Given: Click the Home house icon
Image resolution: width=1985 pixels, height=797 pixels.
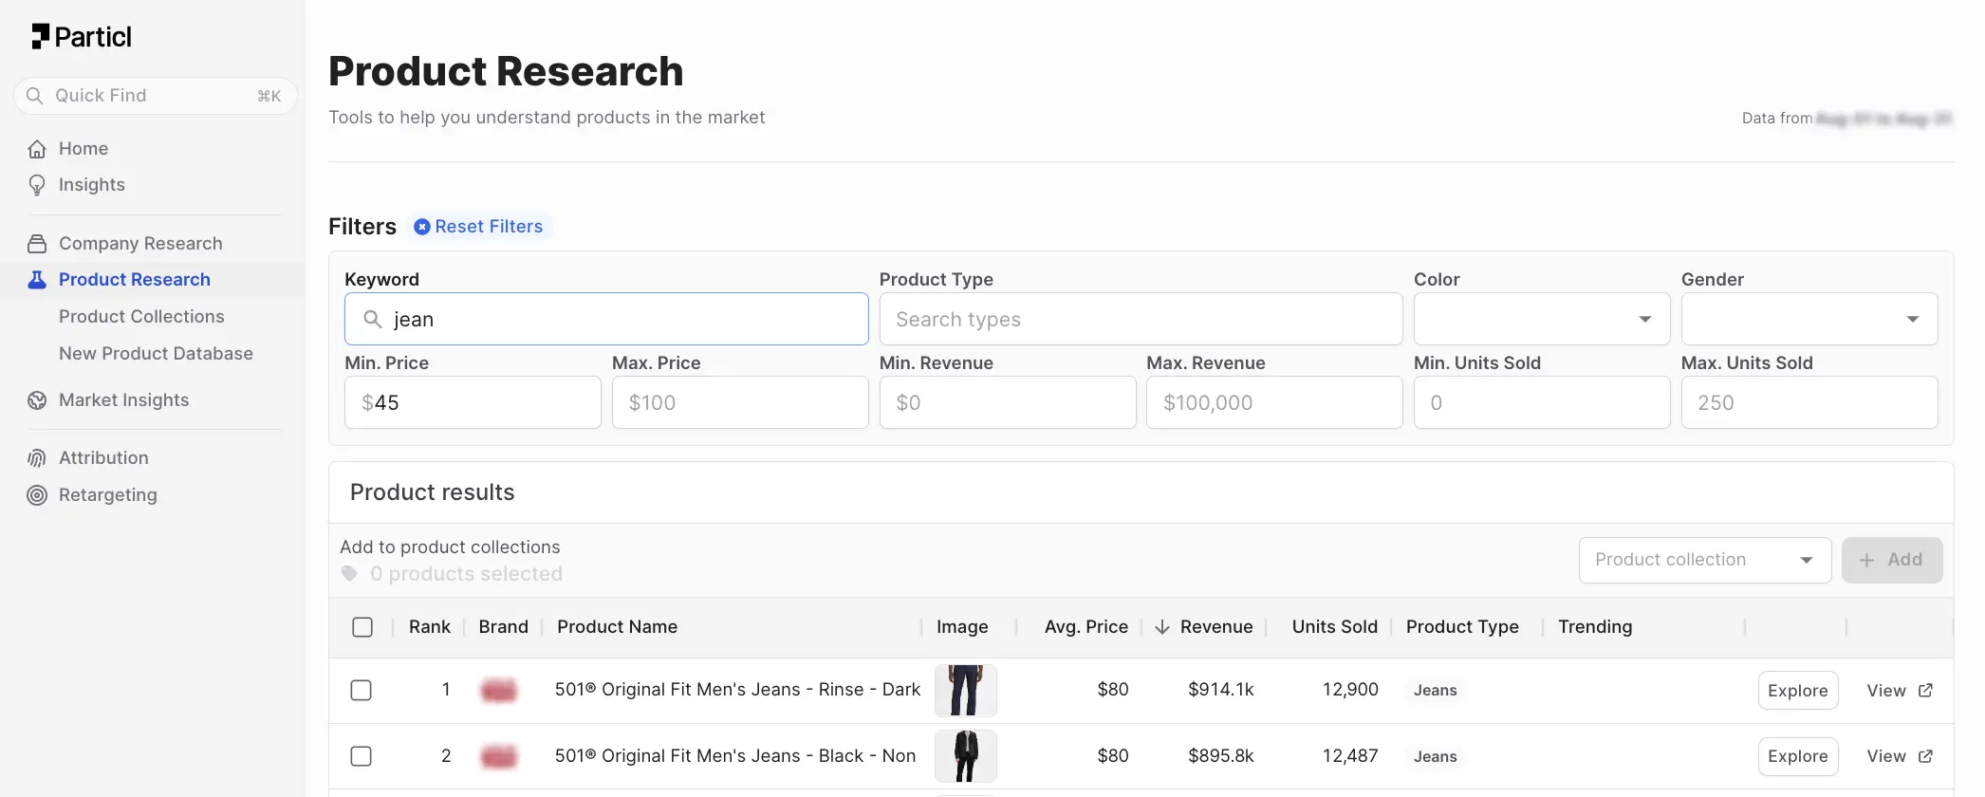Looking at the screenshot, I should 37,149.
